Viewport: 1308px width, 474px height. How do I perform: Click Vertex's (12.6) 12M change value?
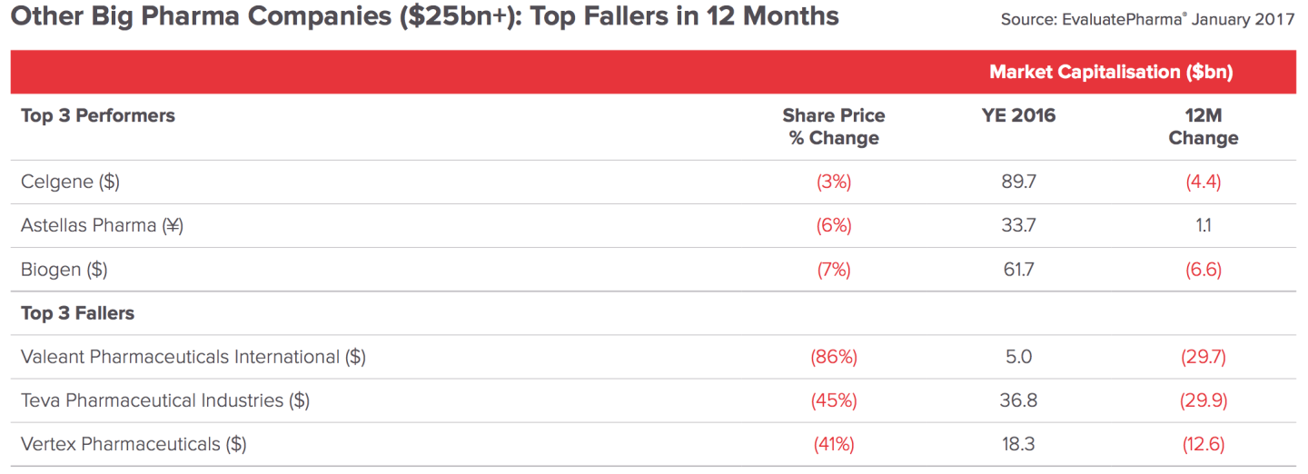click(1203, 444)
